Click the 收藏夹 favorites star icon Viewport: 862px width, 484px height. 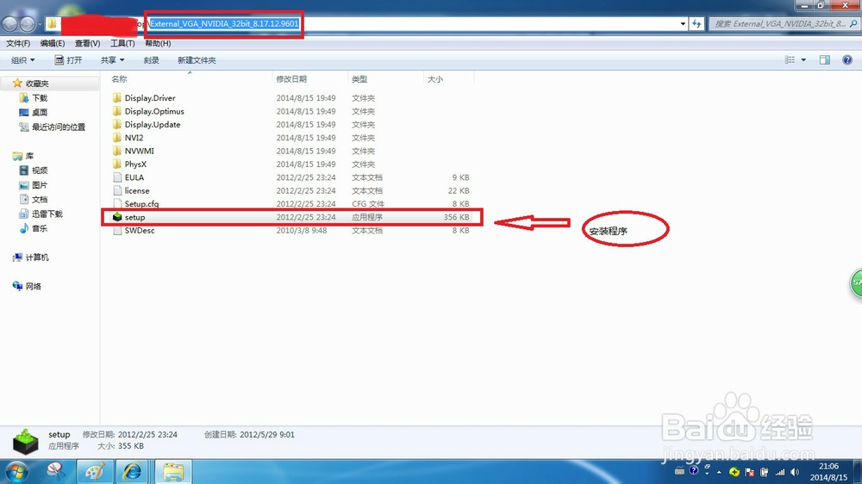[17, 83]
